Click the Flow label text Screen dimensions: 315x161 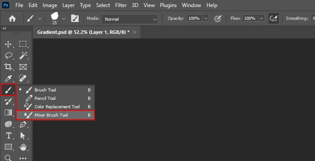235,18
